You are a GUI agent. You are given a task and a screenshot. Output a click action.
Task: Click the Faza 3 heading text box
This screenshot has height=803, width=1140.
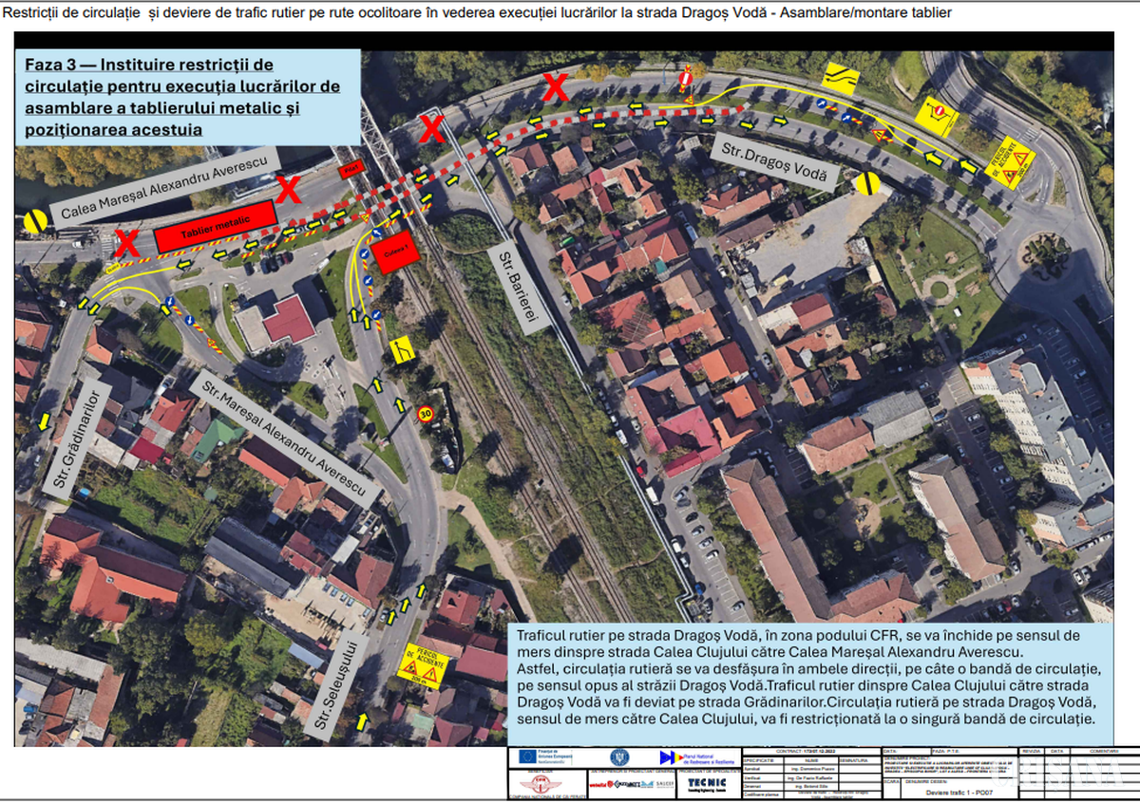tap(188, 97)
